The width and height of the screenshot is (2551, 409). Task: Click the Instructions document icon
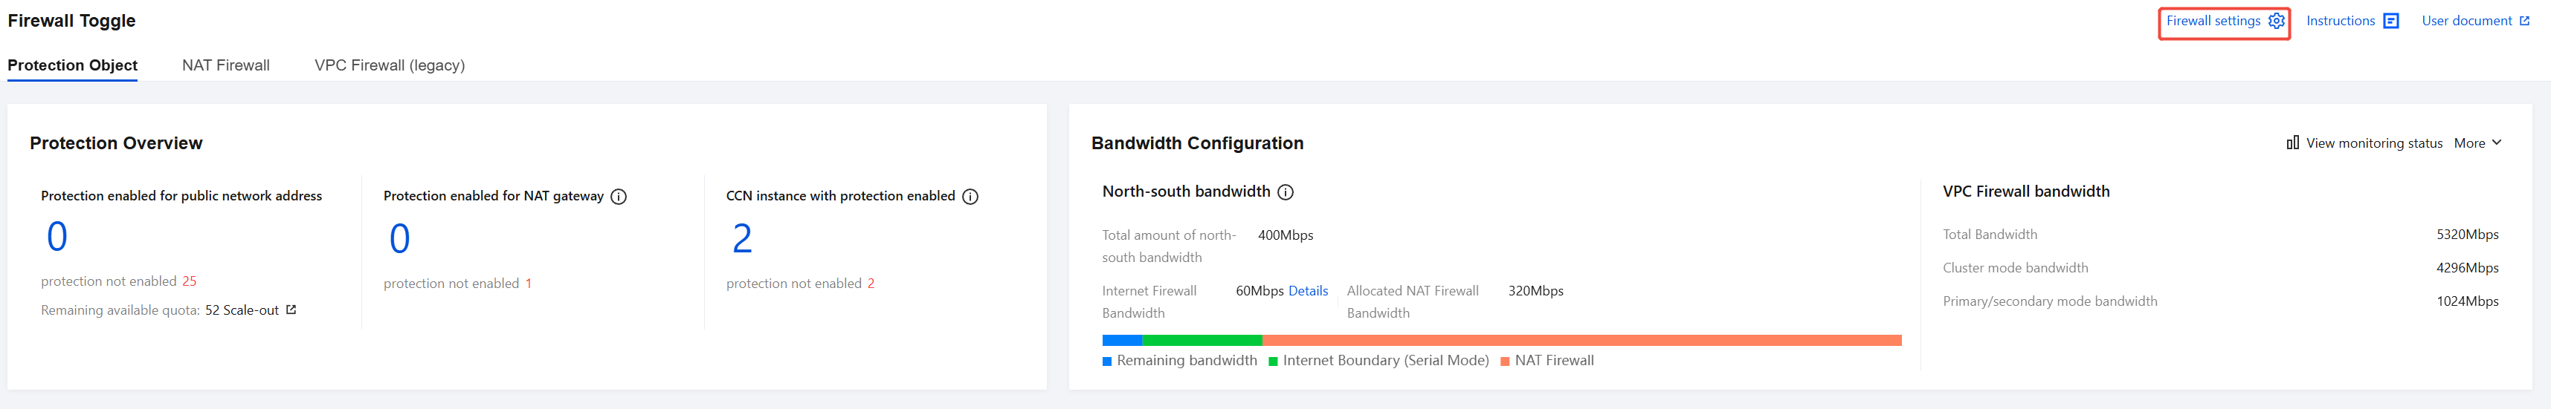pos(2390,21)
